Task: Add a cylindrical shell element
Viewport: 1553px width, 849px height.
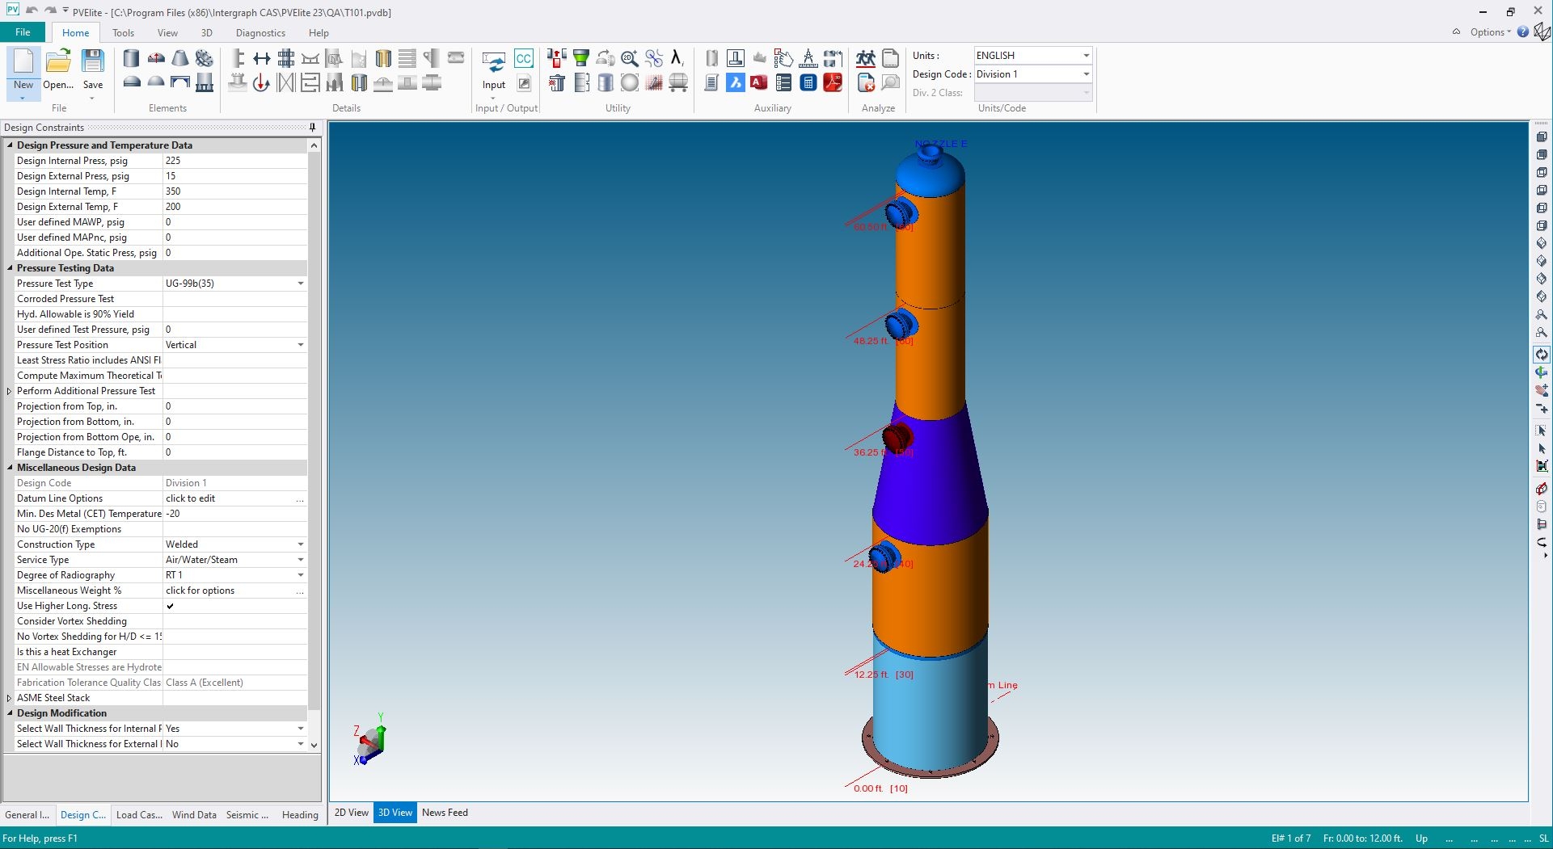Action: pos(131,58)
